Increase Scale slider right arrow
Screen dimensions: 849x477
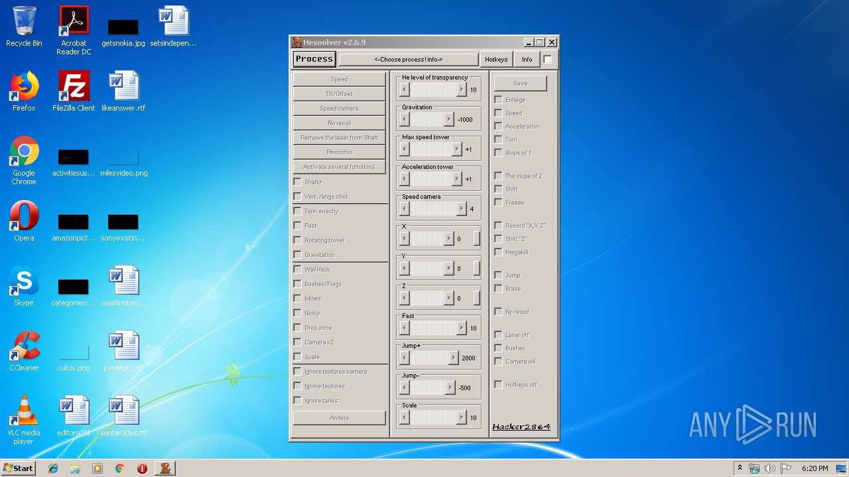(462, 417)
